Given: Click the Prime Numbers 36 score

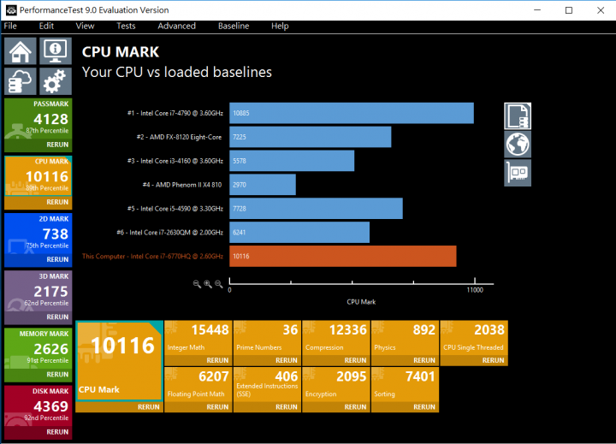Looking at the screenshot, I should coord(290,330).
